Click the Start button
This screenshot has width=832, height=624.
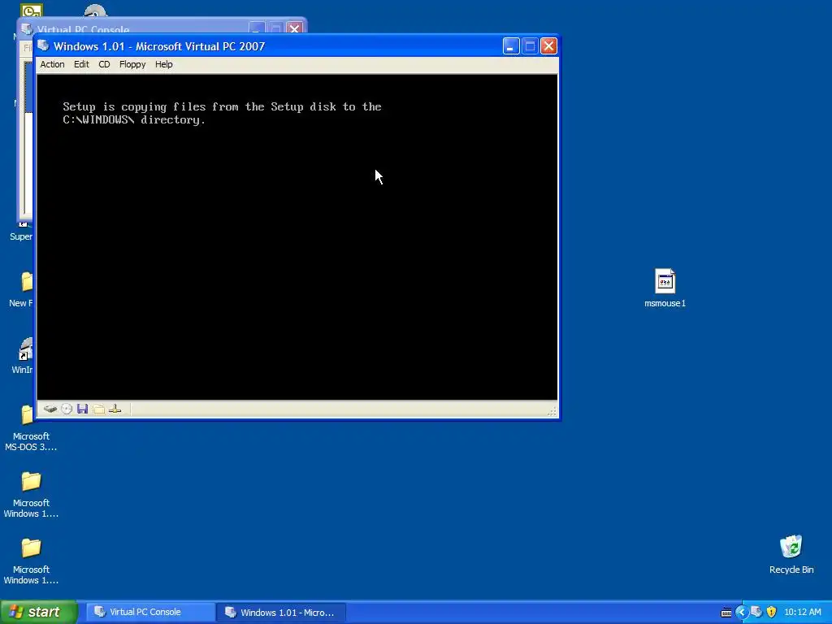[x=39, y=612]
